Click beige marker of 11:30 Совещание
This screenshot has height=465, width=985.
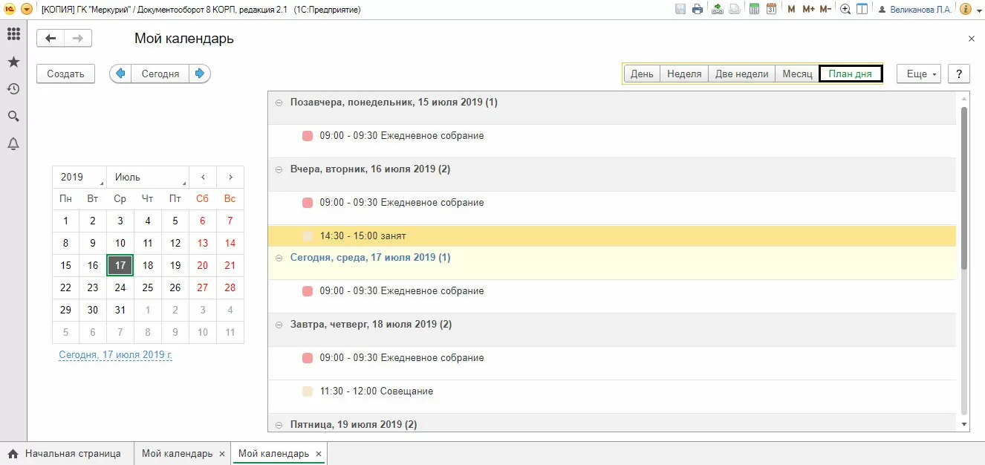click(308, 391)
